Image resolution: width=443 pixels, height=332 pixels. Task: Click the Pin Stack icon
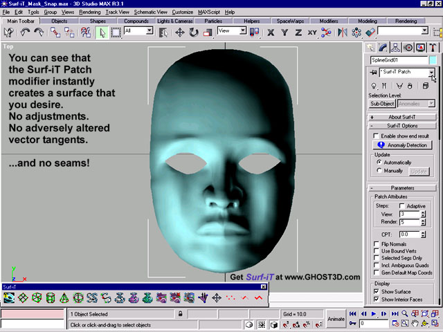click(373, 72)
